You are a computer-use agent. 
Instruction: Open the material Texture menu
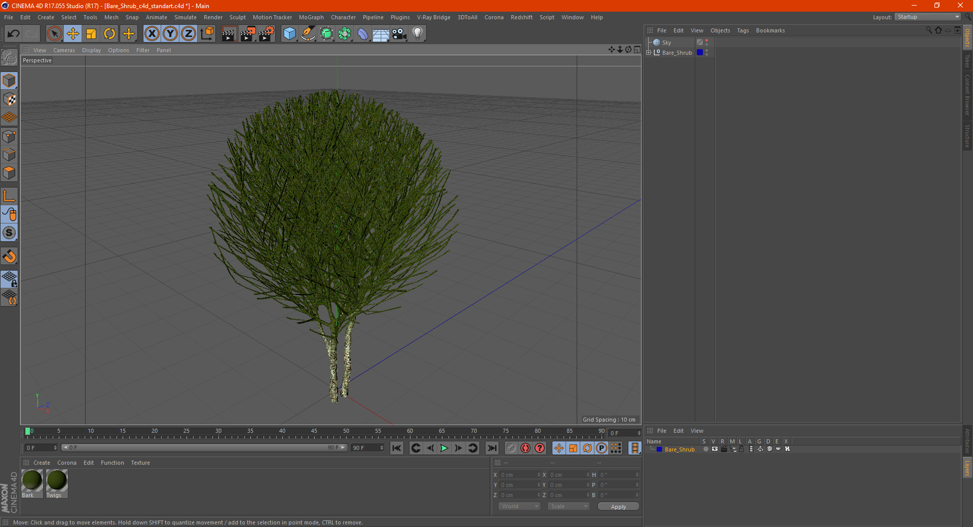click(x=140, y=463)
